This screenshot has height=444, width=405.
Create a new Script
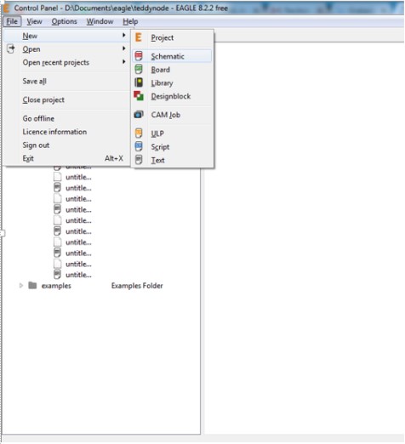(173, 146)
